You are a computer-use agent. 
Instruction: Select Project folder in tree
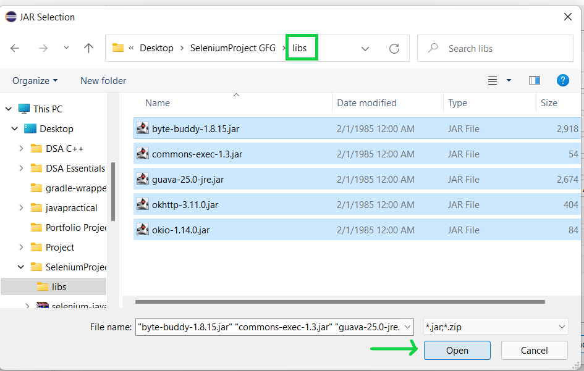pyautogui.click(x=59, y=247)
